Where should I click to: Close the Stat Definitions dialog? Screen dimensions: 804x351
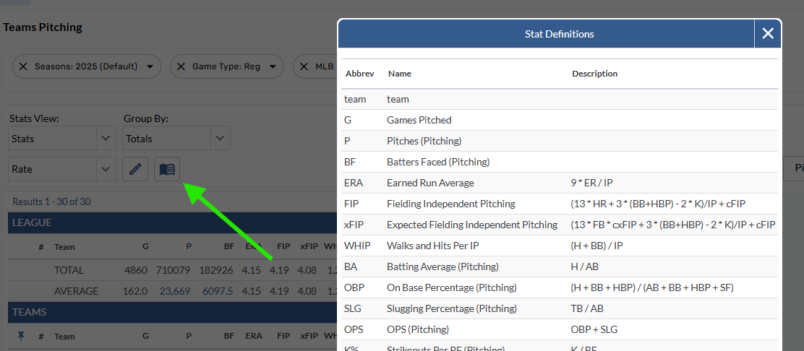[767, 33]
